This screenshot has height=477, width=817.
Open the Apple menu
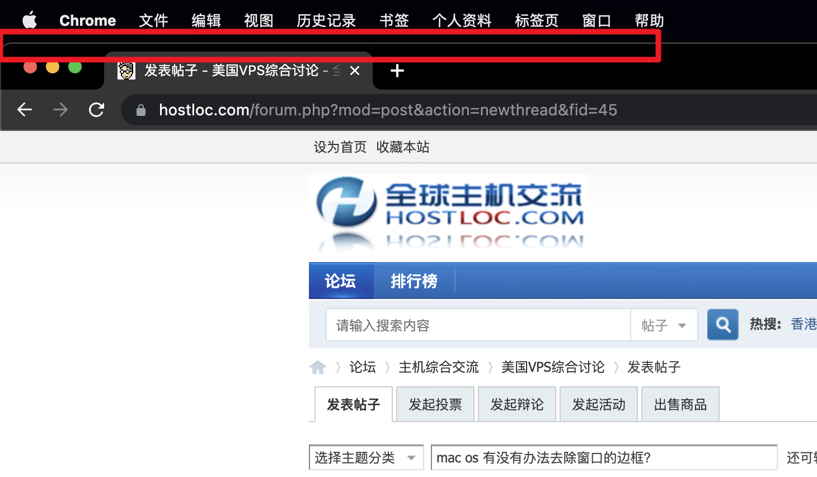(x=29, y=20)
